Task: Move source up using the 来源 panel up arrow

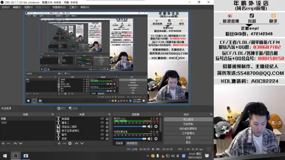Action: click(77, 143)
